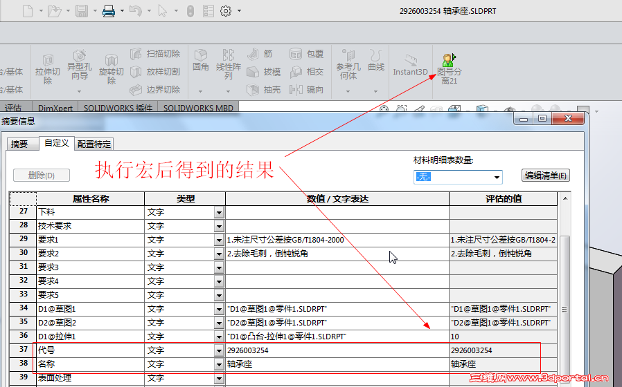Expand the 曲线 dropdown arrow
622x387 pixels.
click(375, 91)
